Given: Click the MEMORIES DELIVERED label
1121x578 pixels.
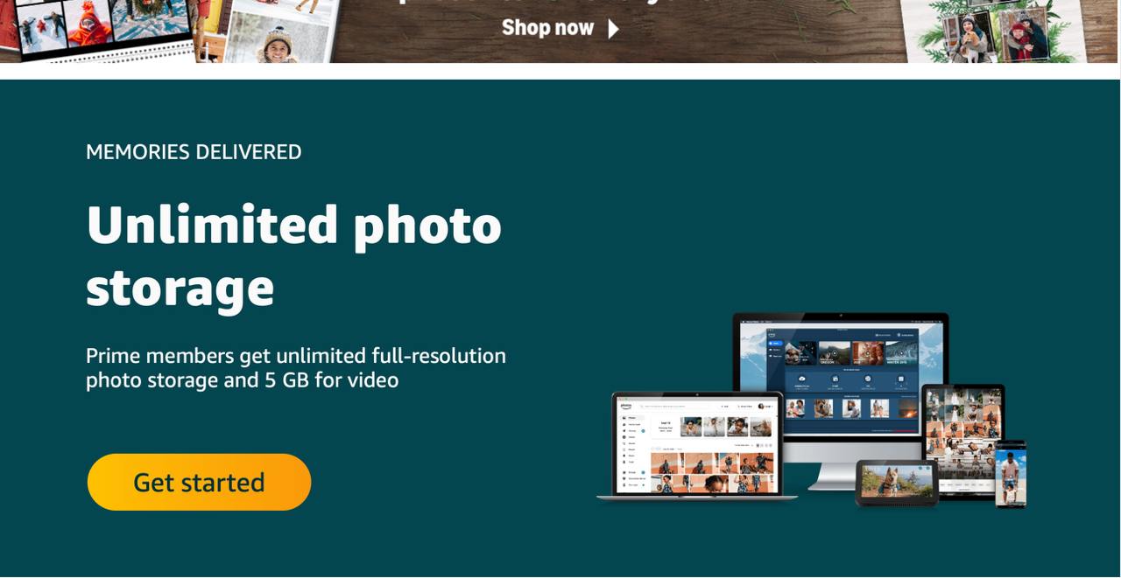Looking at the screenshot, I should (x=194, y=152).
